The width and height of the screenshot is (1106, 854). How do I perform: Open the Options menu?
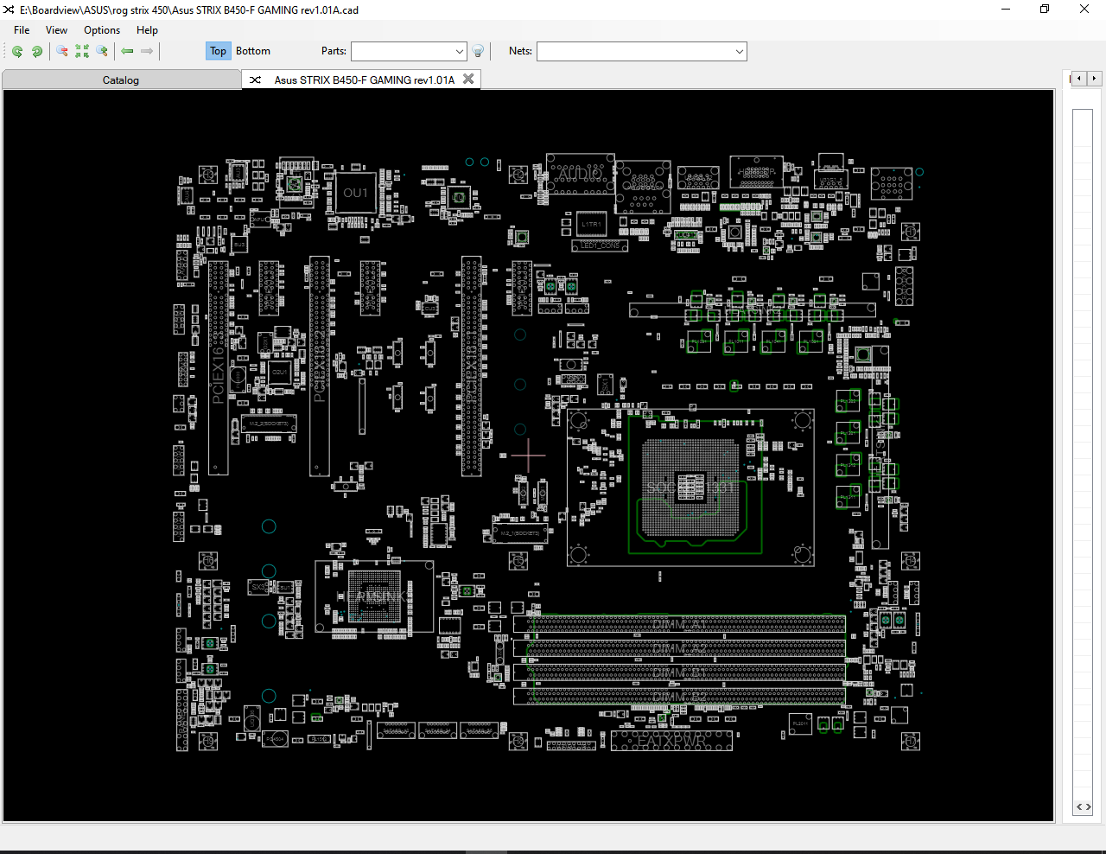click(102, 30)
